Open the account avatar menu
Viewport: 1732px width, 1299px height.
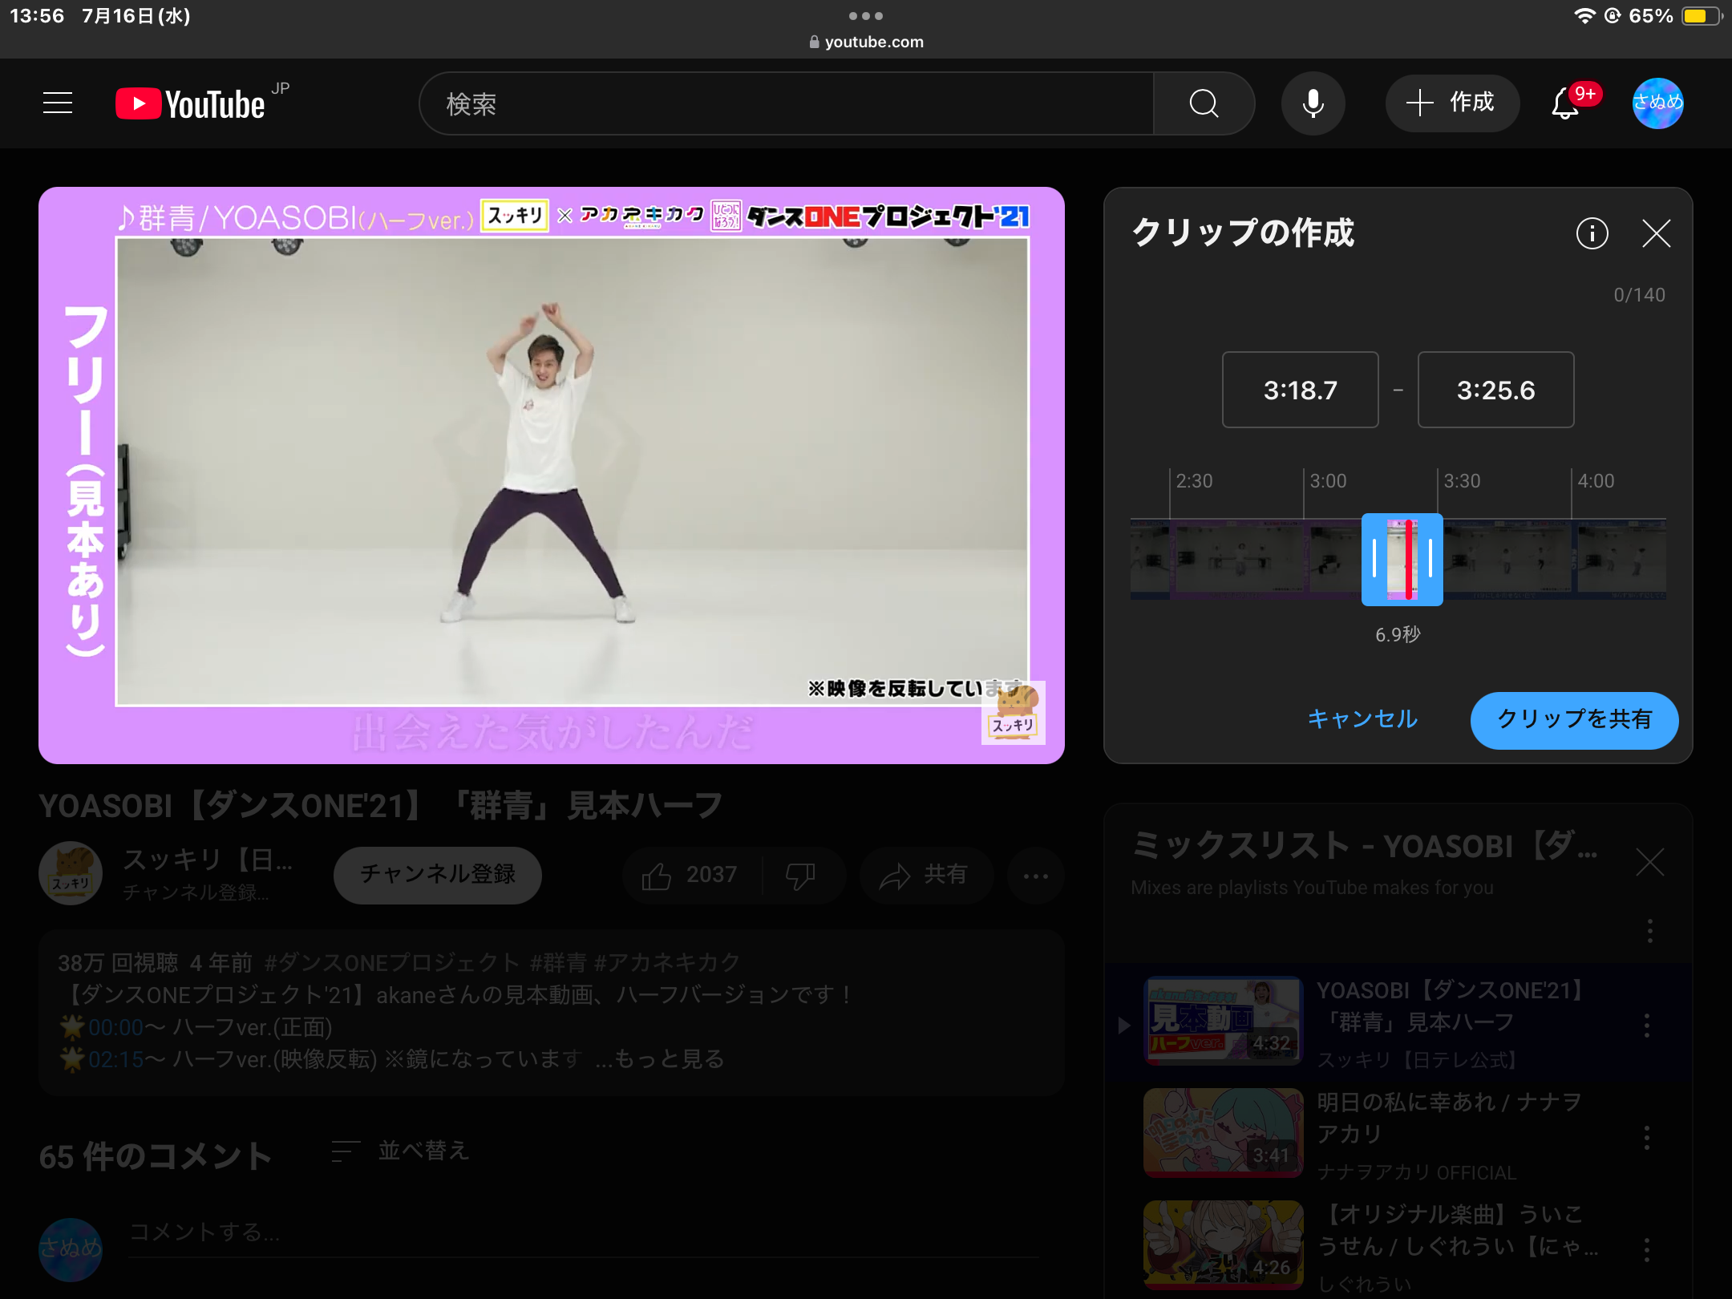[1657, 103]
